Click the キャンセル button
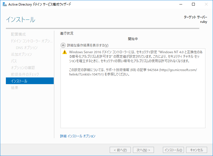 coord(196,150)
